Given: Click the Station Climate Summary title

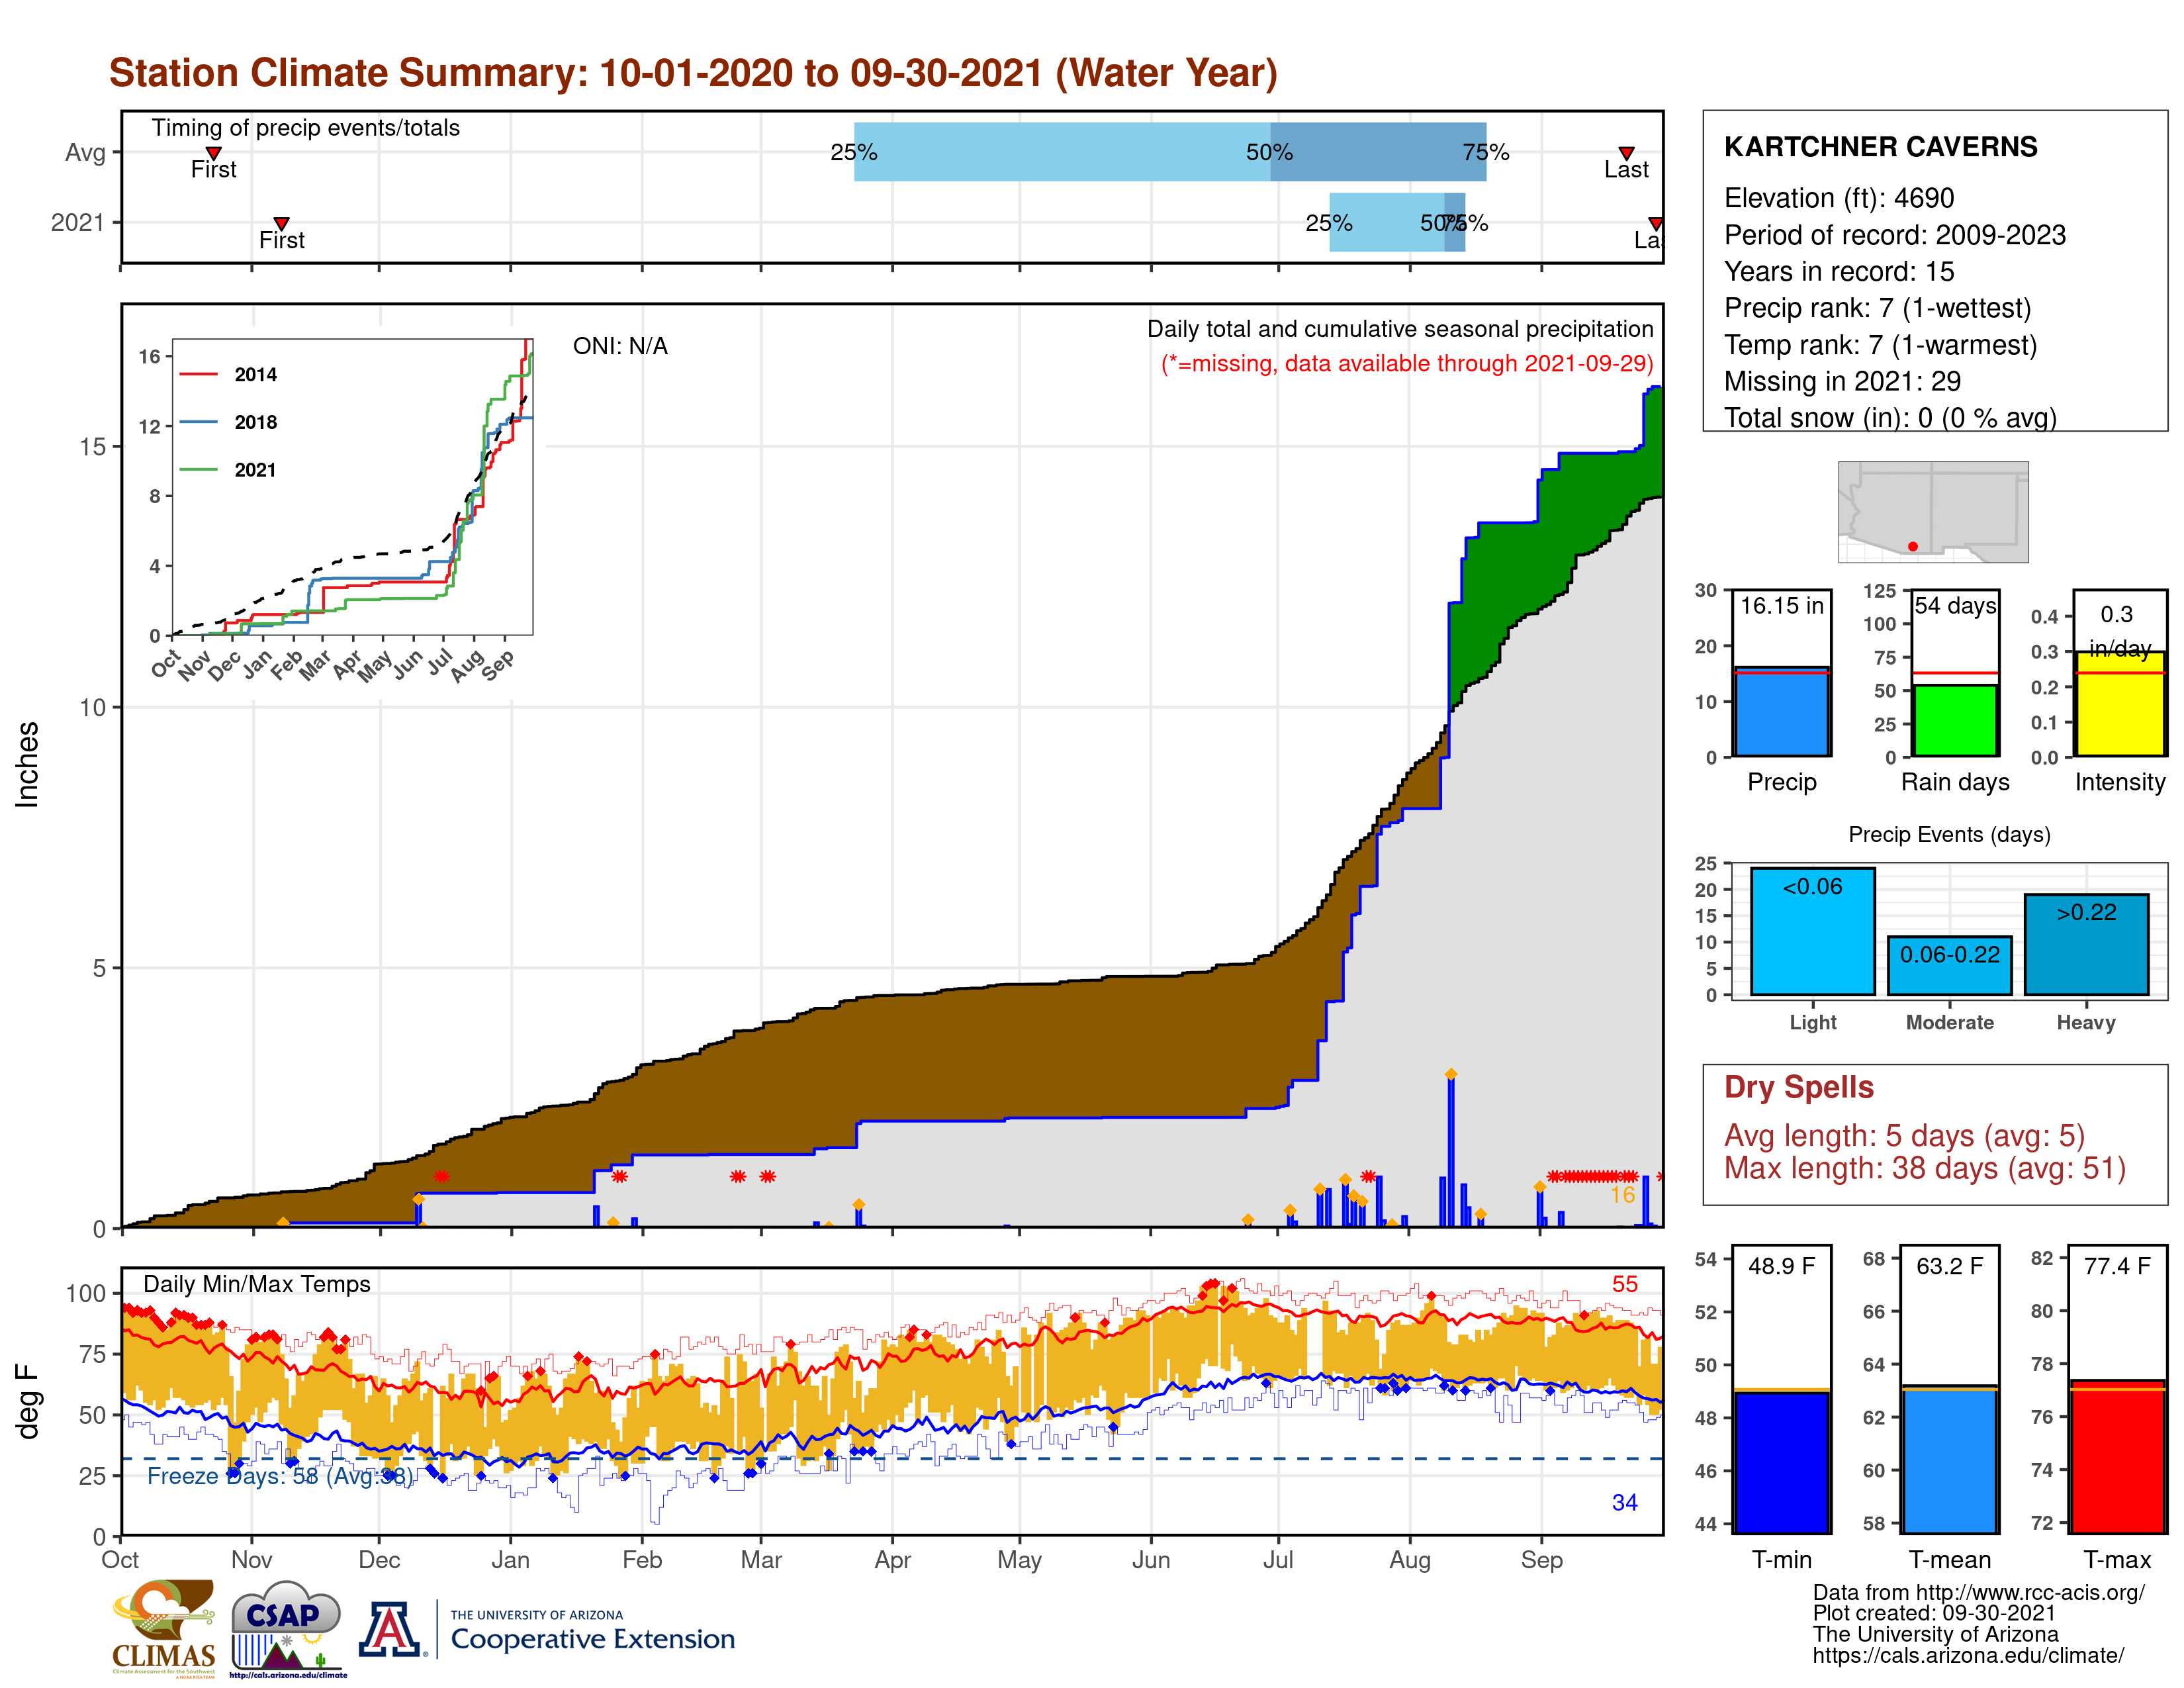Looking at the screenshot, I should tap(693, 73).
